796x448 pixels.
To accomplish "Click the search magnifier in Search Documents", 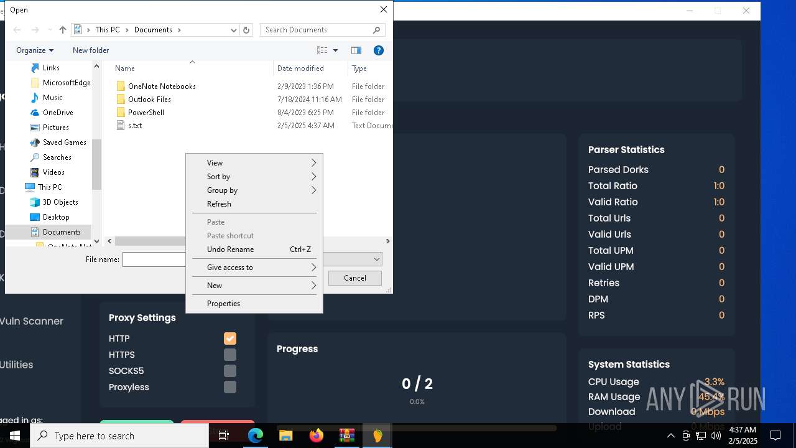I will pyautogui.click(x=376, y=30).
